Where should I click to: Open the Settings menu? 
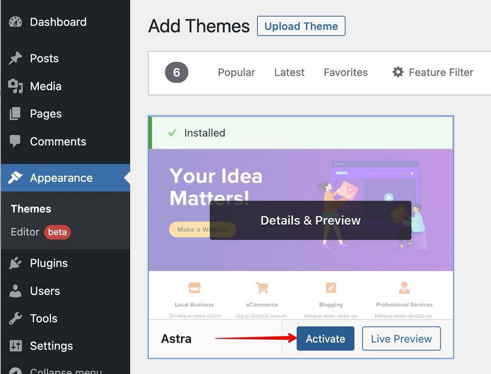tap(65, 346)
